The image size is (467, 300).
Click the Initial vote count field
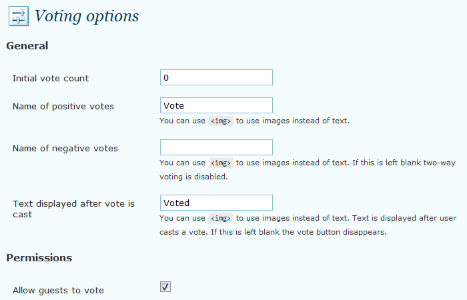point(216,78)
